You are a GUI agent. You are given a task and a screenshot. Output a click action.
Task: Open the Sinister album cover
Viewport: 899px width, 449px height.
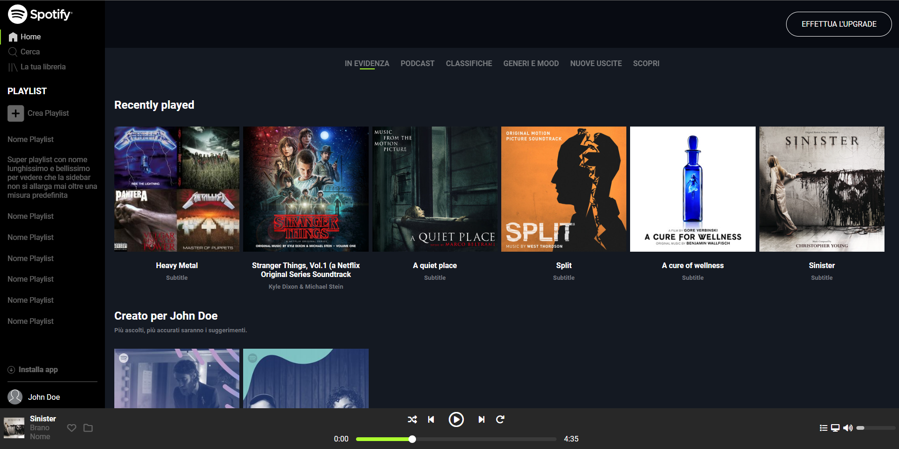[822, 189]
